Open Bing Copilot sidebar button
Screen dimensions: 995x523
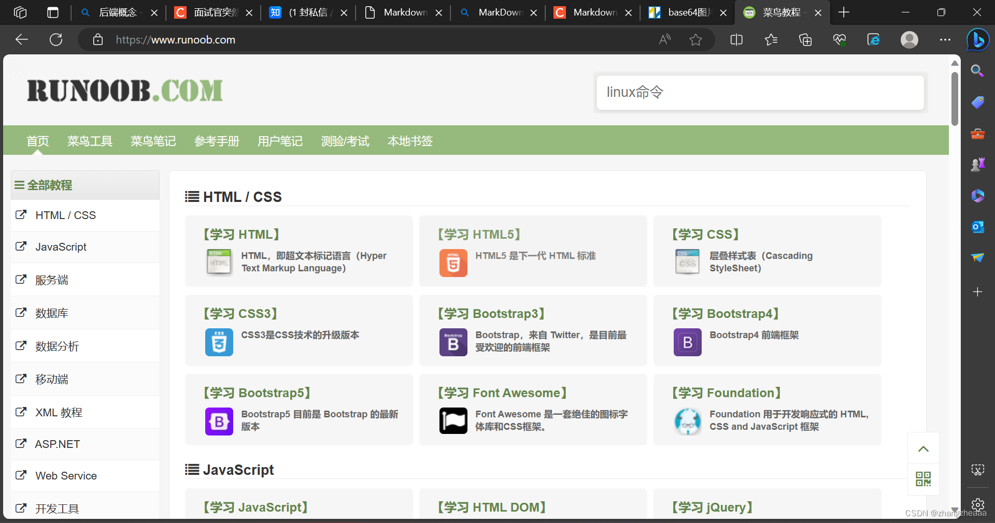click(x=978, y=39)
